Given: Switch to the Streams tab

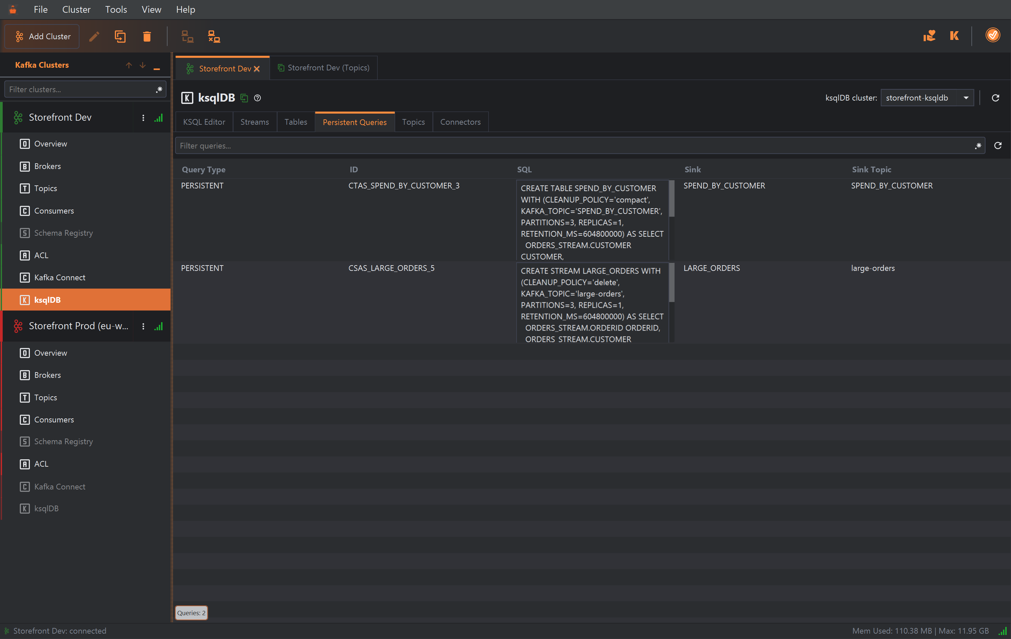Looking at the screenshot, I should [x=254, y=122].
